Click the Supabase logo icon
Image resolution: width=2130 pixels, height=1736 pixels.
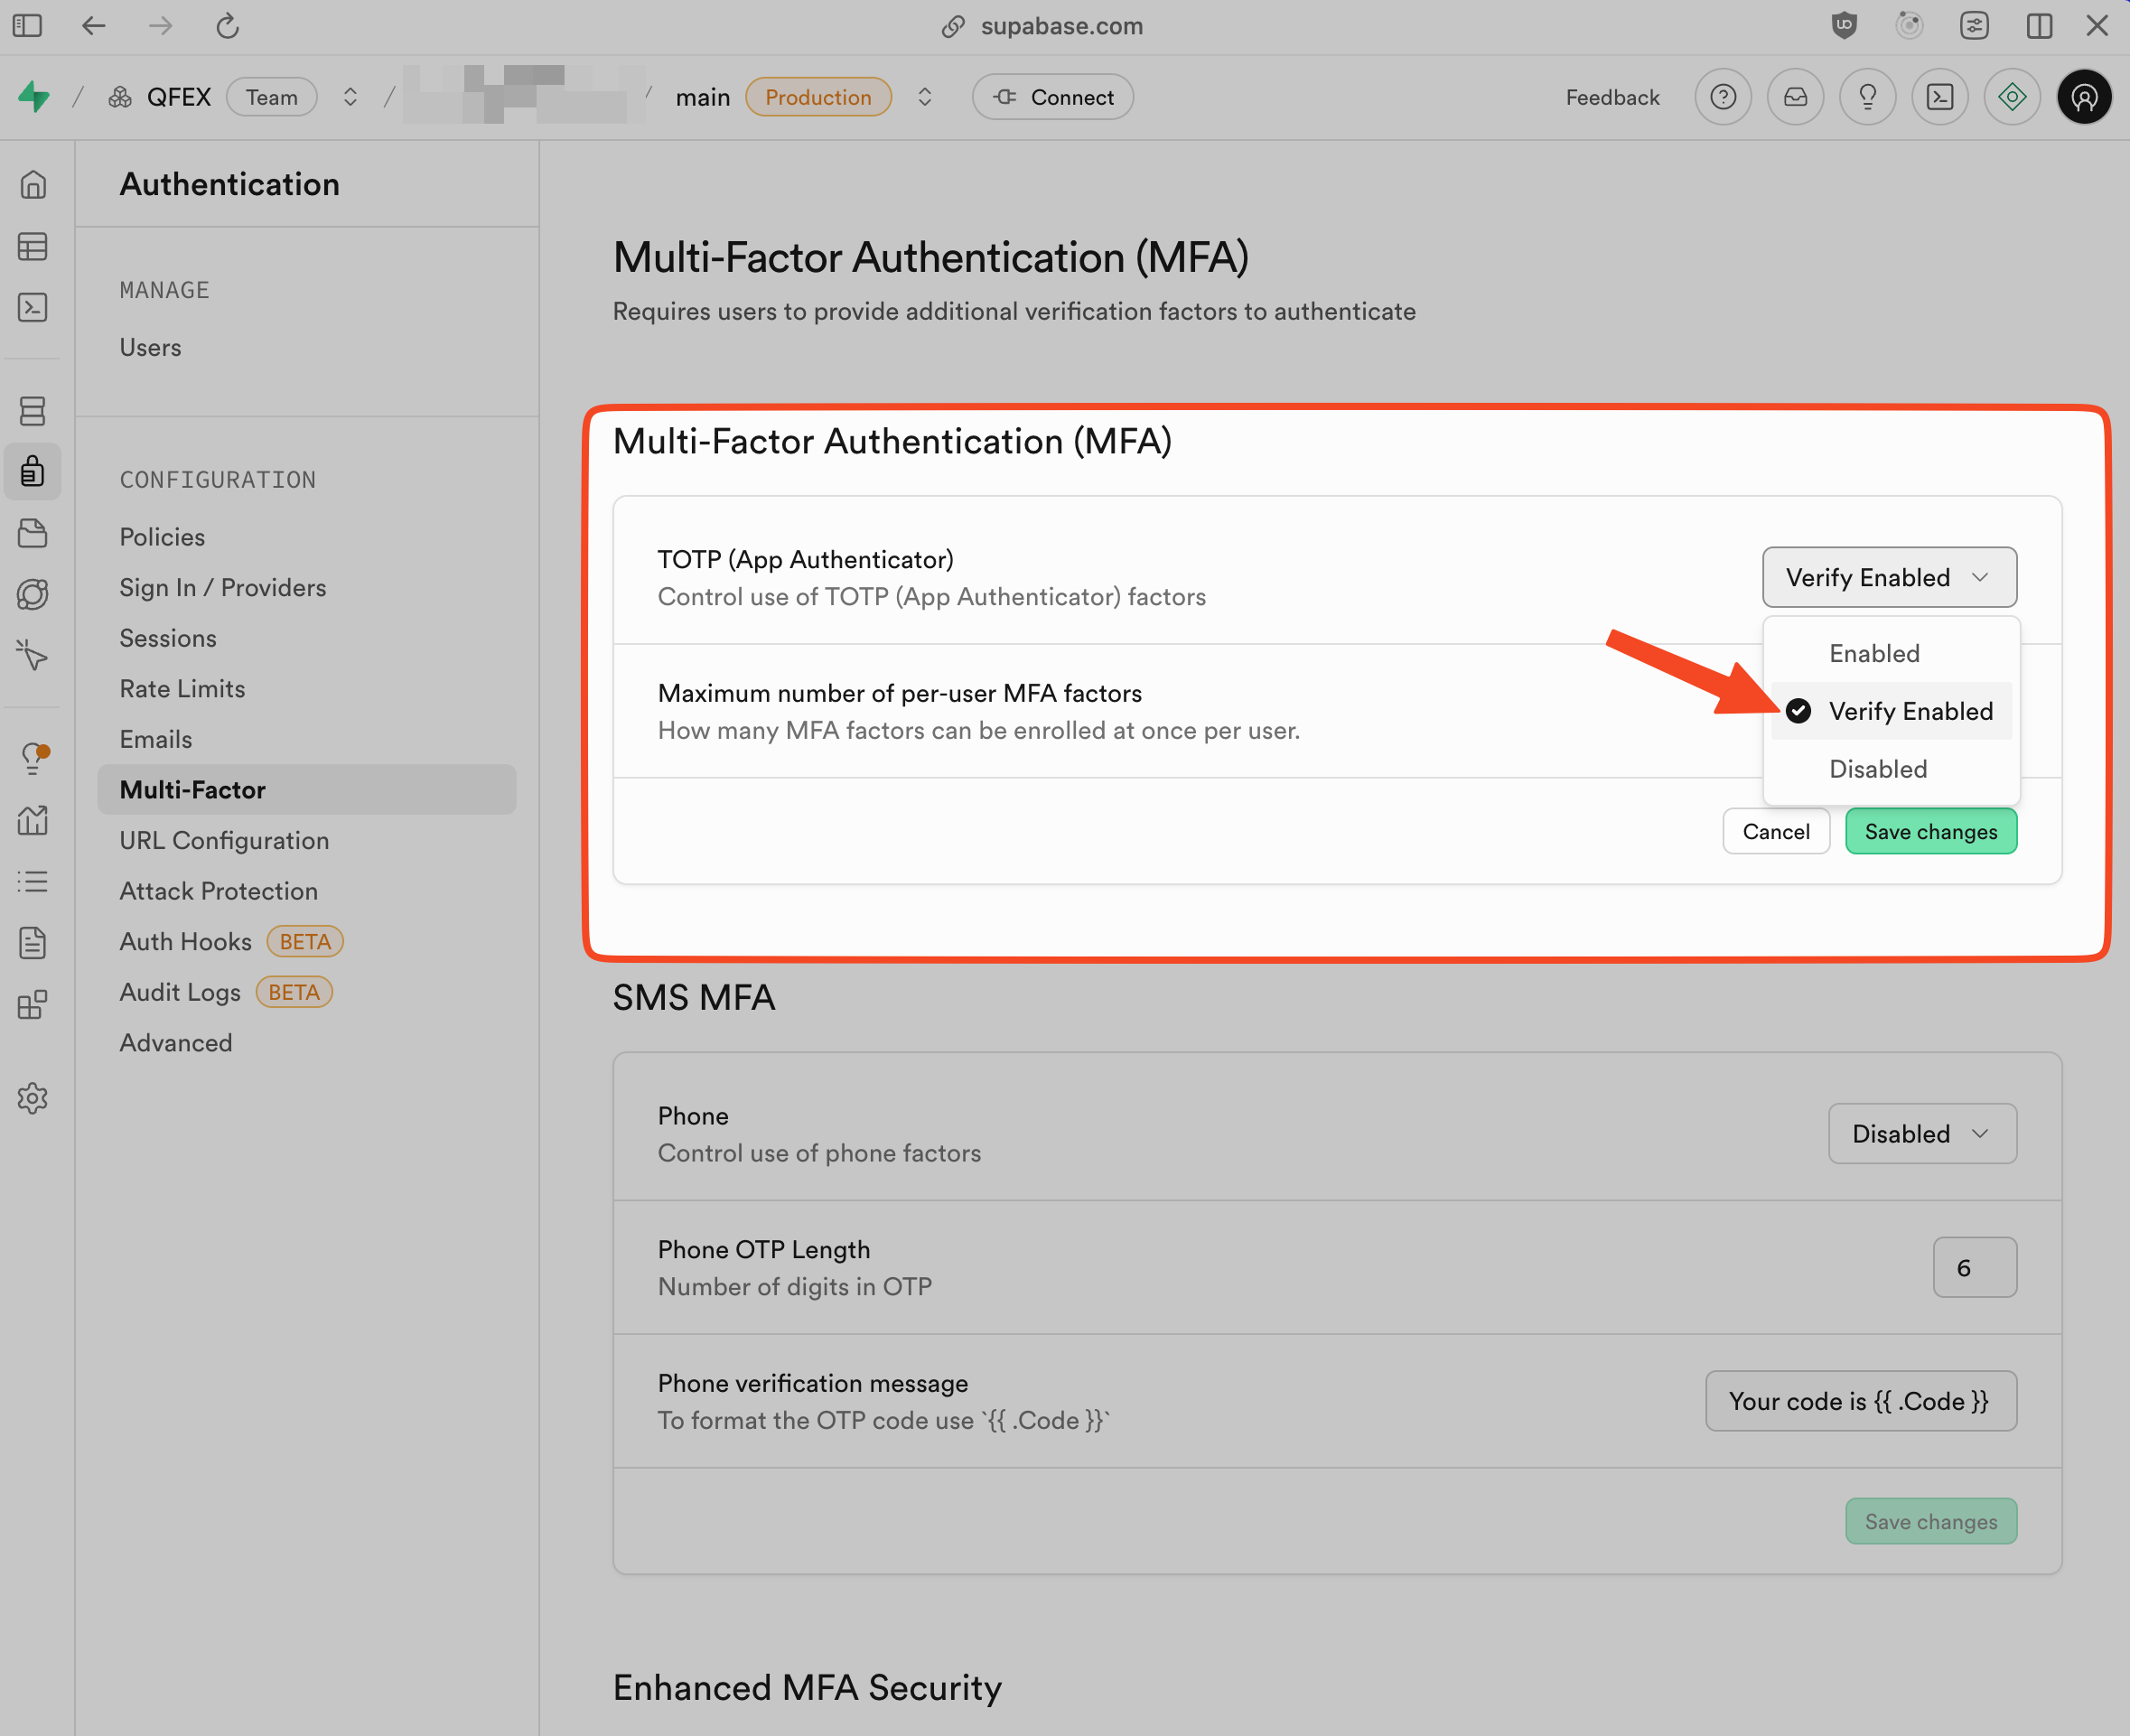pos(34,97)
